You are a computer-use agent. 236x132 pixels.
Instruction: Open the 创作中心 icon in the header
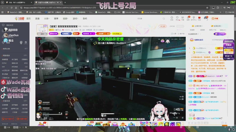pos(194,18)
